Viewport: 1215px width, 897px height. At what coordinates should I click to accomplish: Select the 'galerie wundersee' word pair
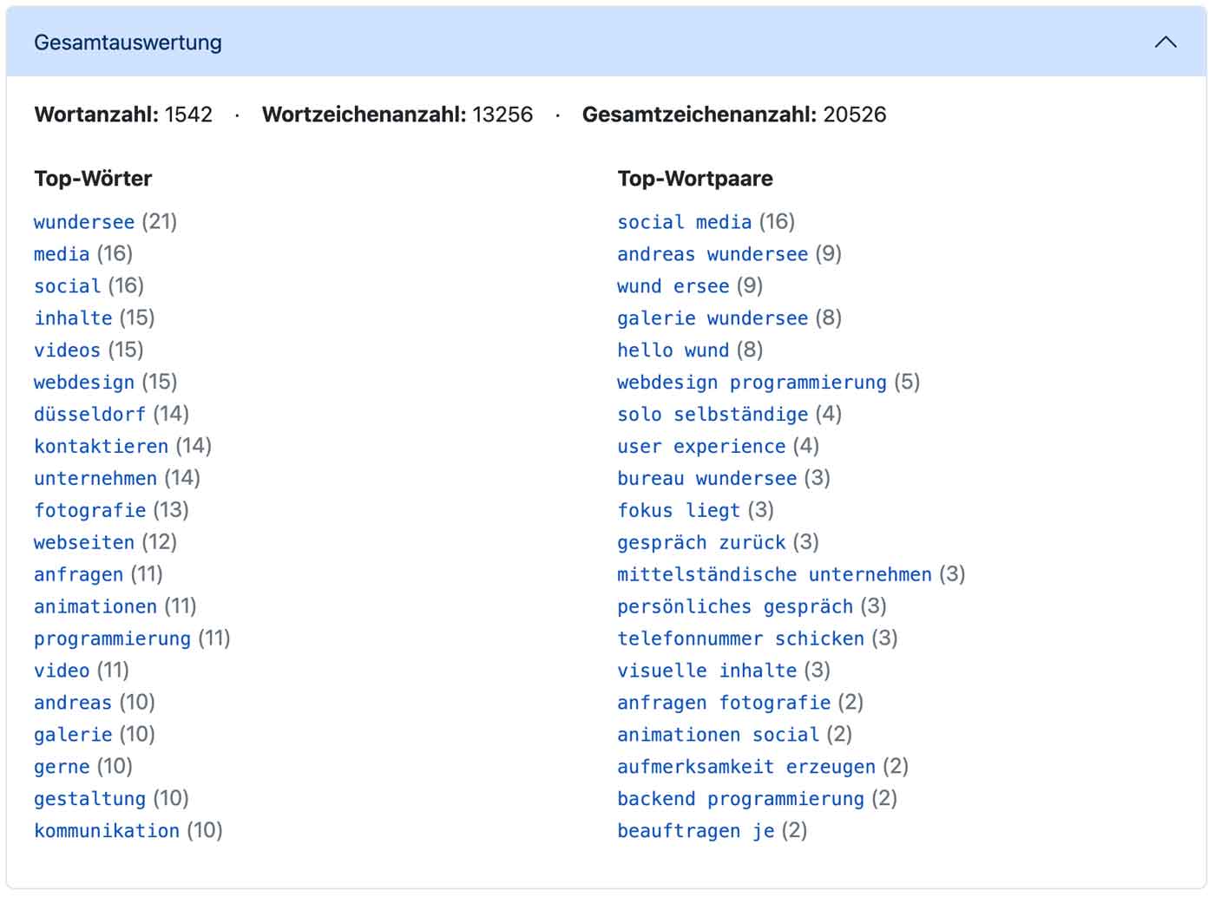tap(713, 318)
